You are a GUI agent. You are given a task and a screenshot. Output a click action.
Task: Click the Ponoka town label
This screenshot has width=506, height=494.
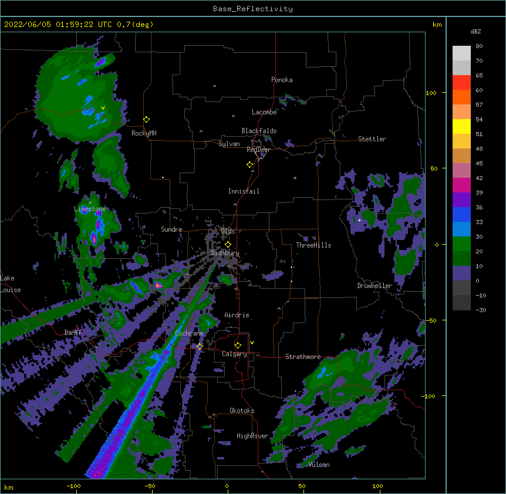point(282,80)
